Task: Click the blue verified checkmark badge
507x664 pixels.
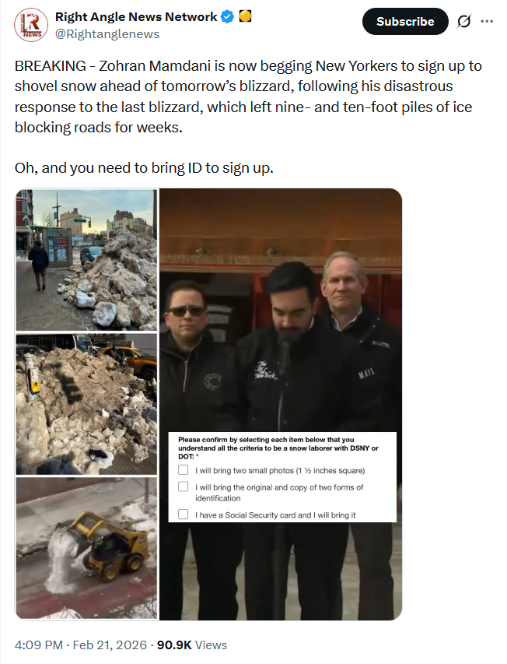Action: tap(228, 17)
